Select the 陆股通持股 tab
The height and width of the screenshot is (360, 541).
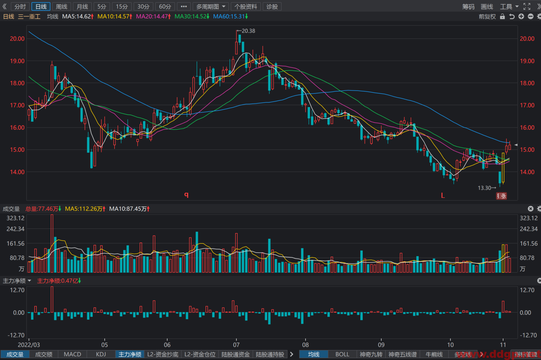(x=270, y=354)
